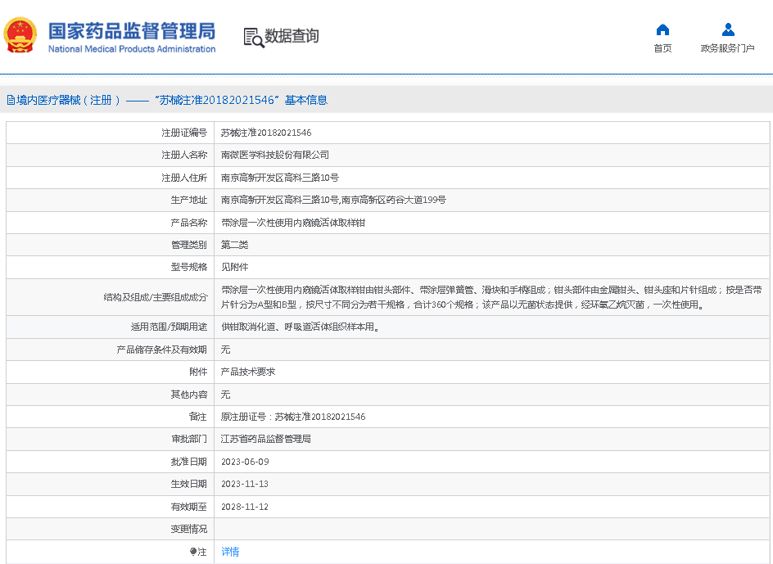Click the National Medical Products Administration English subtitle
The width and height of the screenshot is (773, 564).
pyautogui.click(x=132, y=49)
